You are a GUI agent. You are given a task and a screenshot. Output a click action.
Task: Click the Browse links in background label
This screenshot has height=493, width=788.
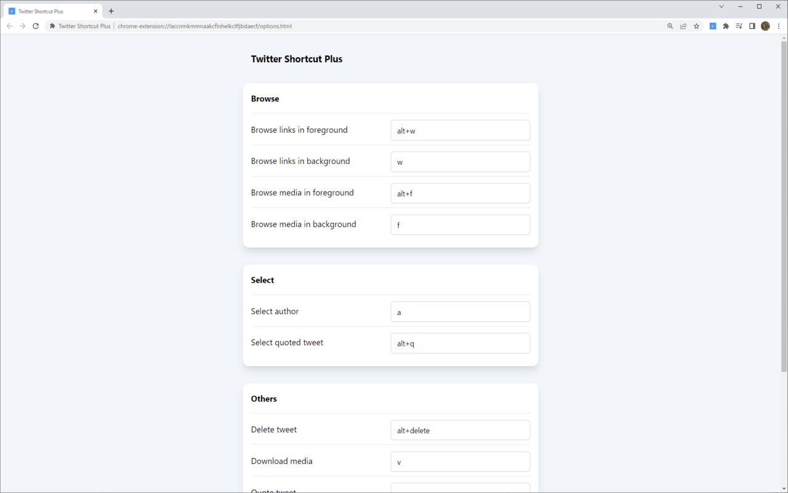300,161
